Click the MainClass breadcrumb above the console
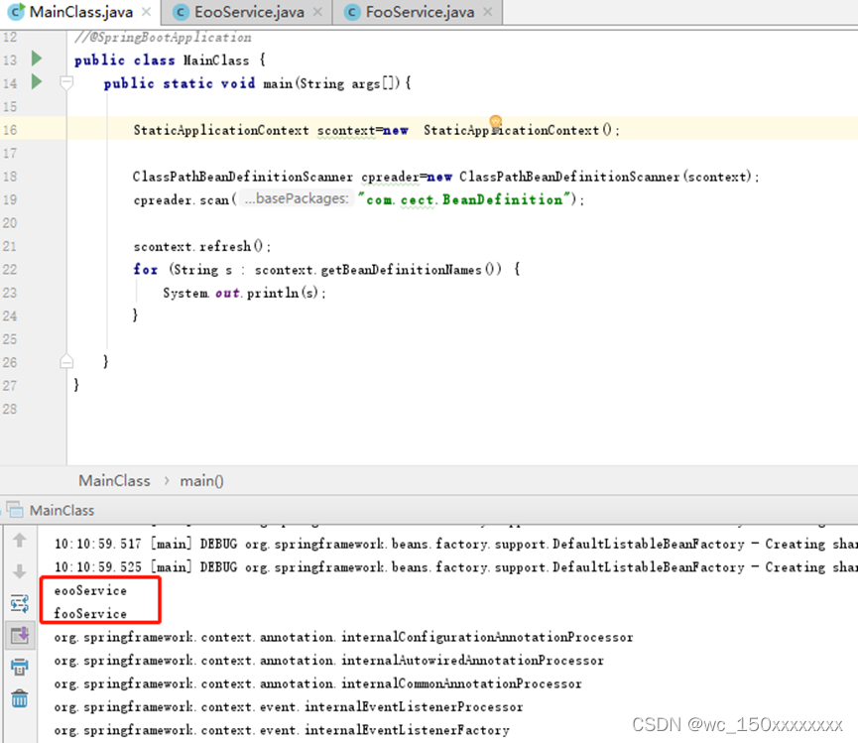 coord(113,480)
